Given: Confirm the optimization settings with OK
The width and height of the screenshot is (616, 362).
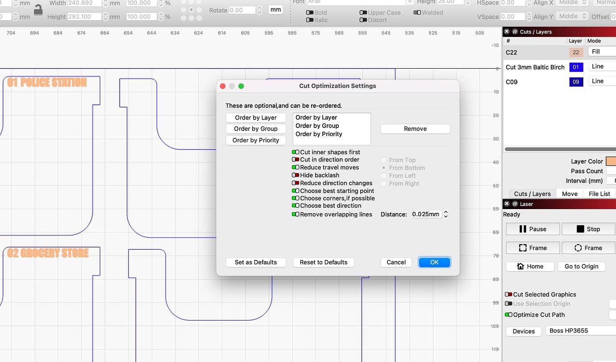Looking at the screenshot, I should [434, 262].
